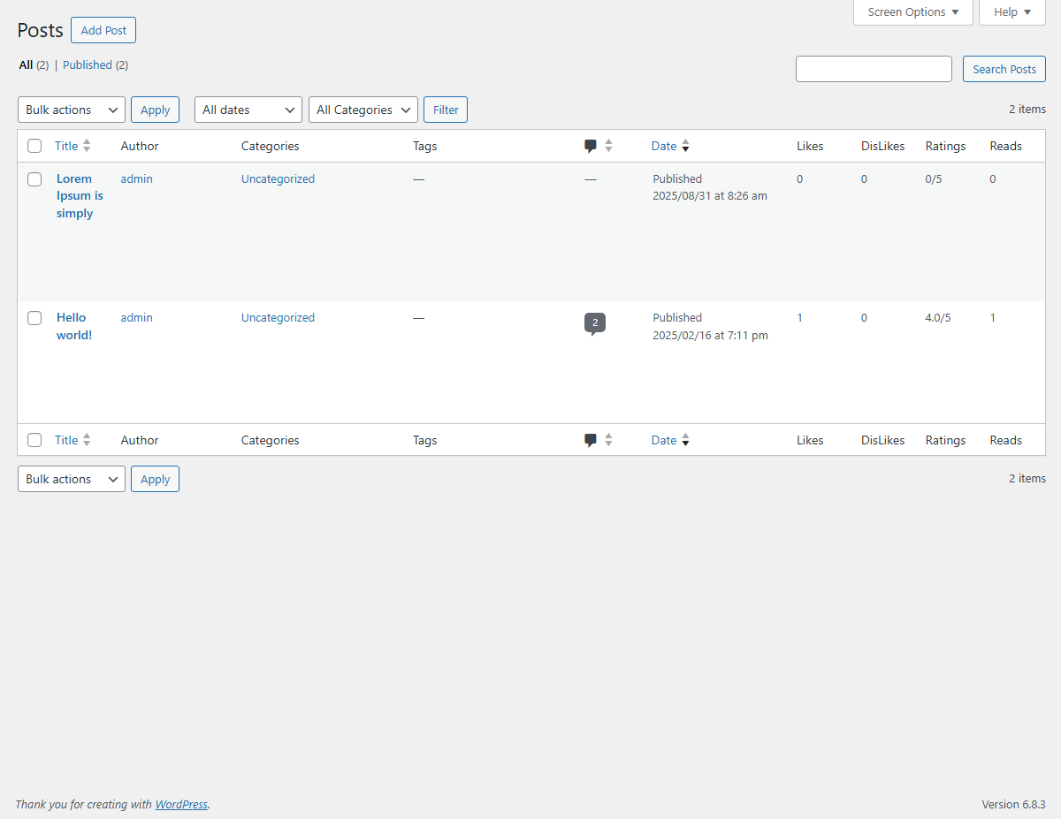Screen dimensions: 1061x819
Task: Switch to the Published posts view
Action: [87, 64]
